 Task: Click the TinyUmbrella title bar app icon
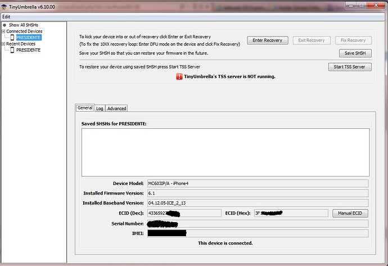tap(4, 6)
